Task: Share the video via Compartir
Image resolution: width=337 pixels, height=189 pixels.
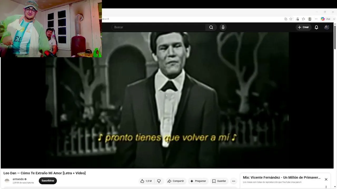Action: pyautogui.click(x=176, y=181)
